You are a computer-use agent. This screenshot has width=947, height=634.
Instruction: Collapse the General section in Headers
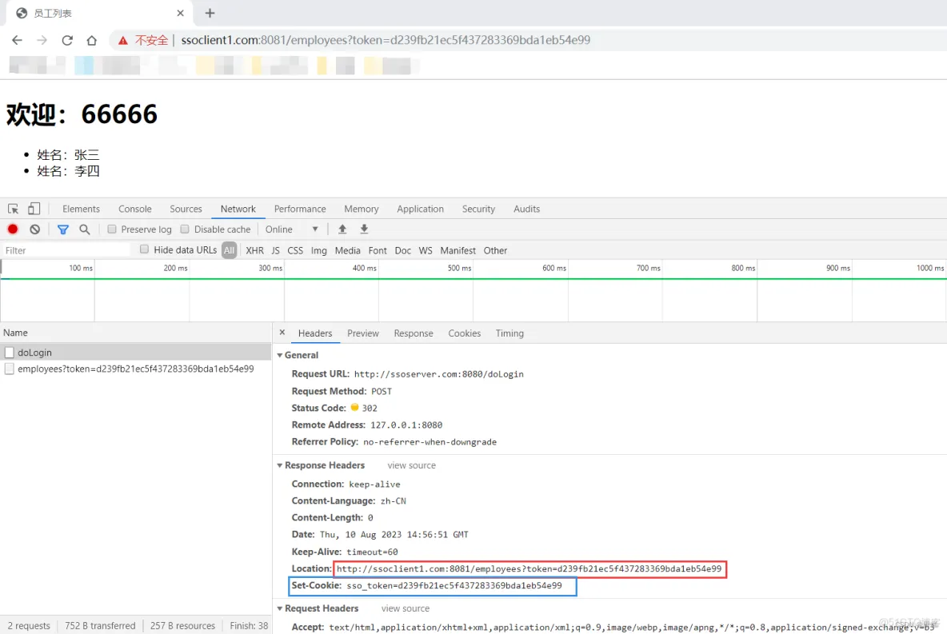tap(280, 355)
